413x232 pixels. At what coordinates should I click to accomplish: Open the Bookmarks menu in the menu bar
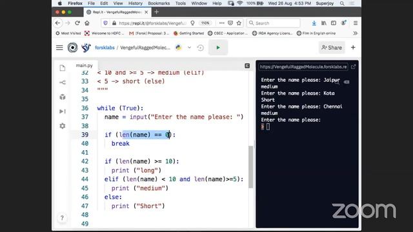(x=159, y=3)
